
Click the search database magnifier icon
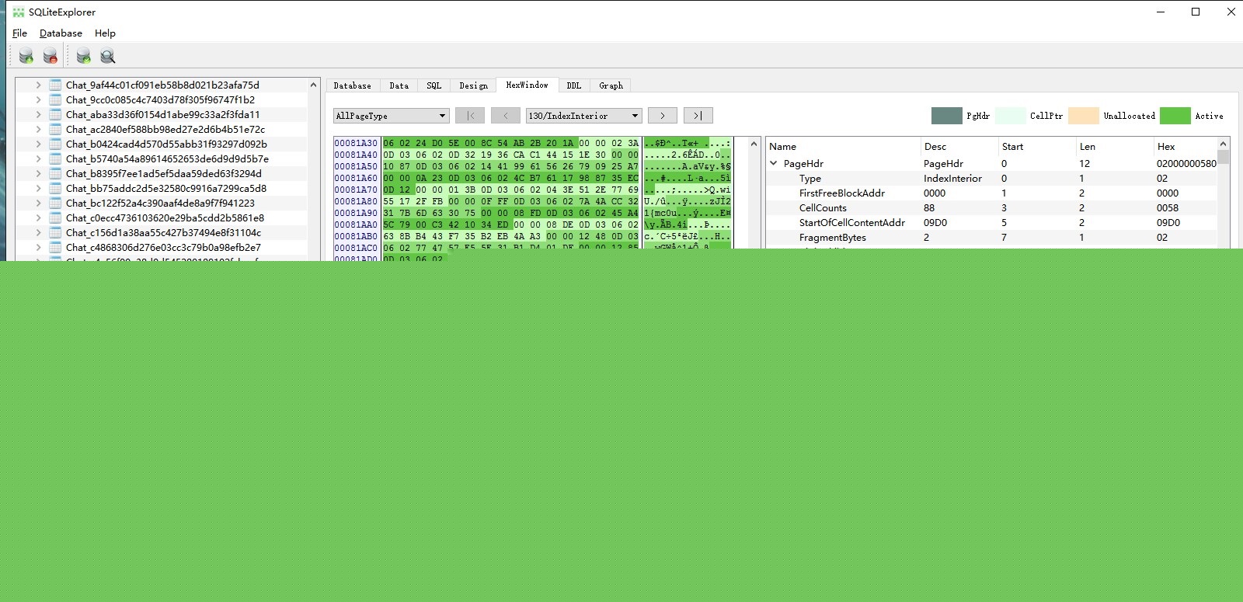point(108,55)
